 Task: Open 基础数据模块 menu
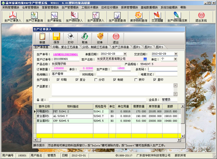(149, 7)
